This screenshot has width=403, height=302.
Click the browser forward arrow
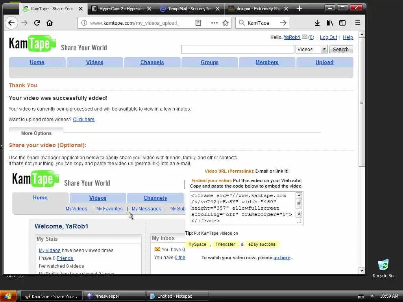click(x=24, y=23)
